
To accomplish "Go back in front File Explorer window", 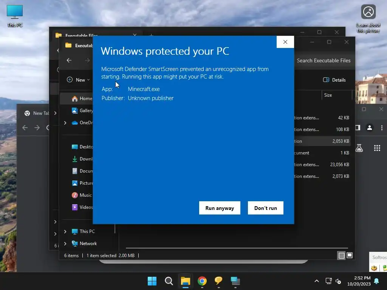I will pos(69,60).
